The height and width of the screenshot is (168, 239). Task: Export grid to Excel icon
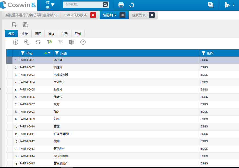tap(72, 42)
